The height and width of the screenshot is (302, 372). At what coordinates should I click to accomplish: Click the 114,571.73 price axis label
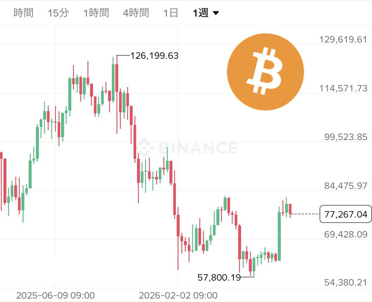pos(343,88)
